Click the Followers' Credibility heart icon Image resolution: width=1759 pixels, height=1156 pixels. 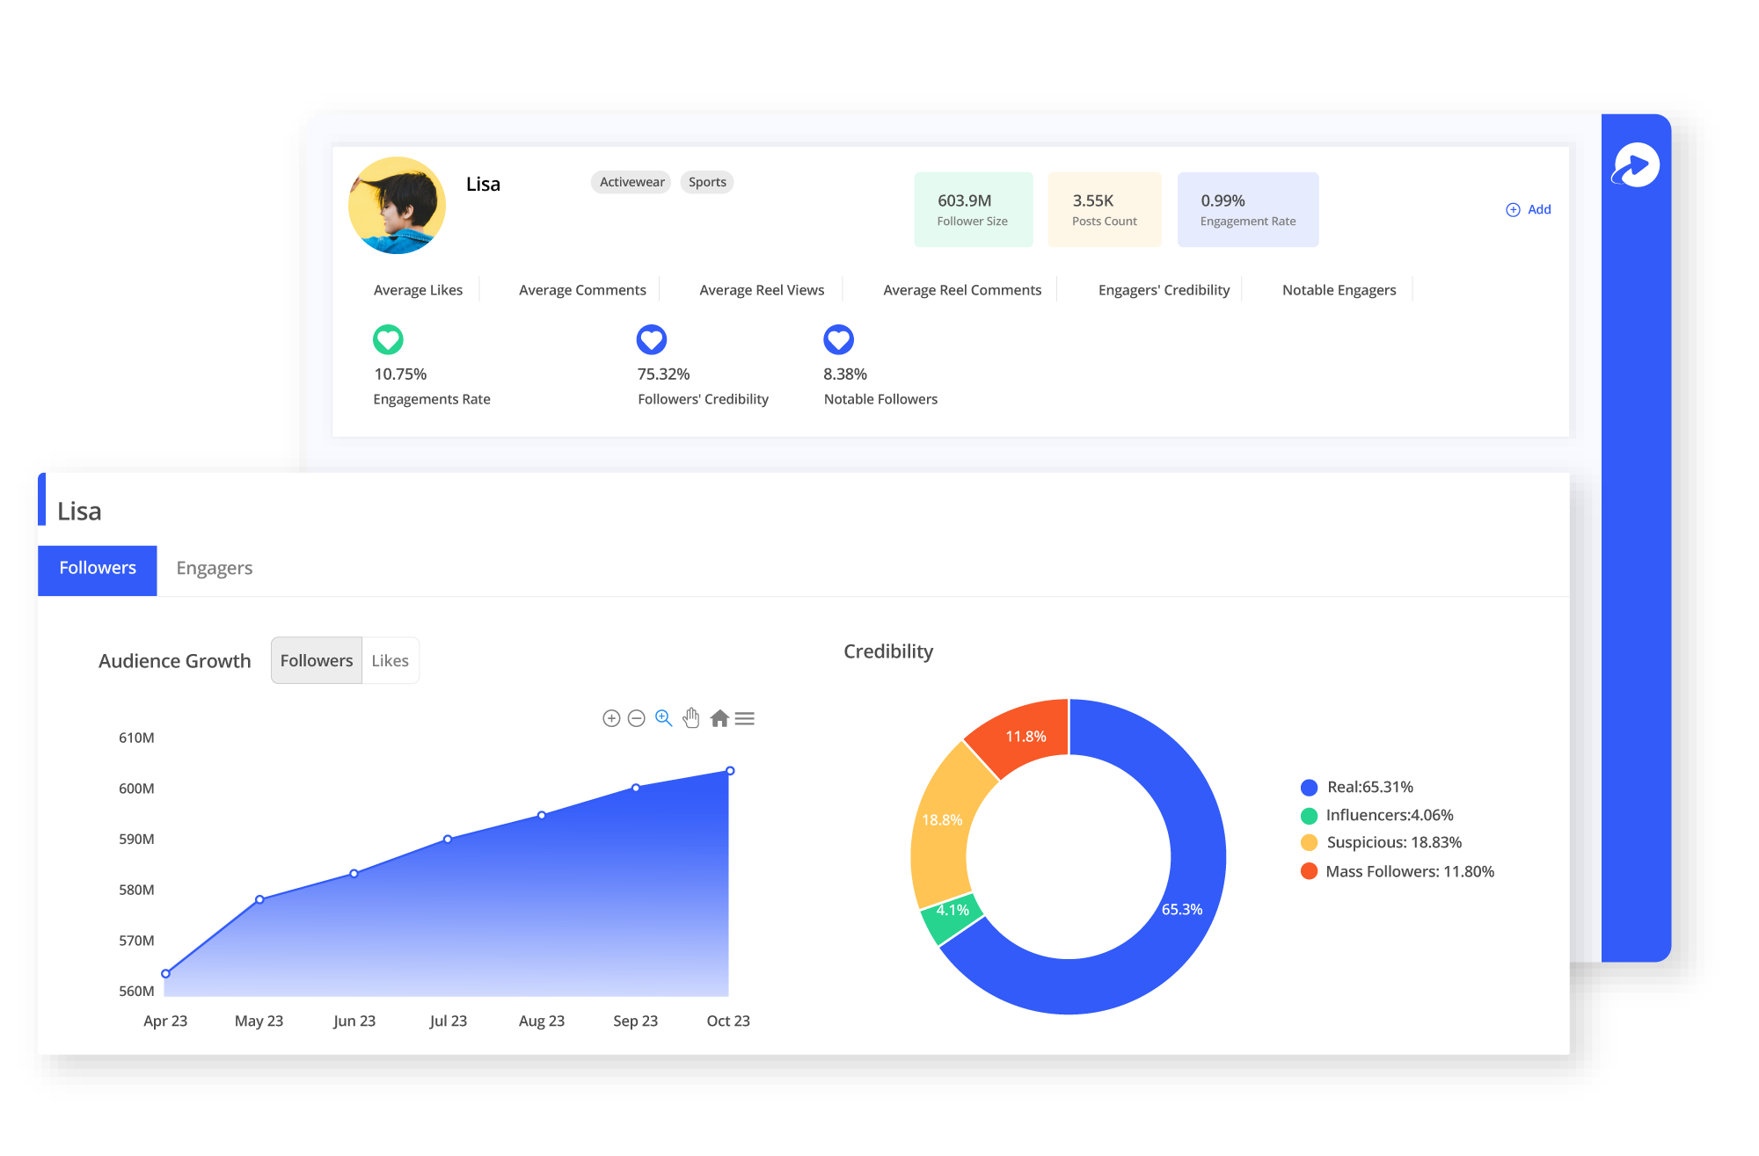pos(652,339)
